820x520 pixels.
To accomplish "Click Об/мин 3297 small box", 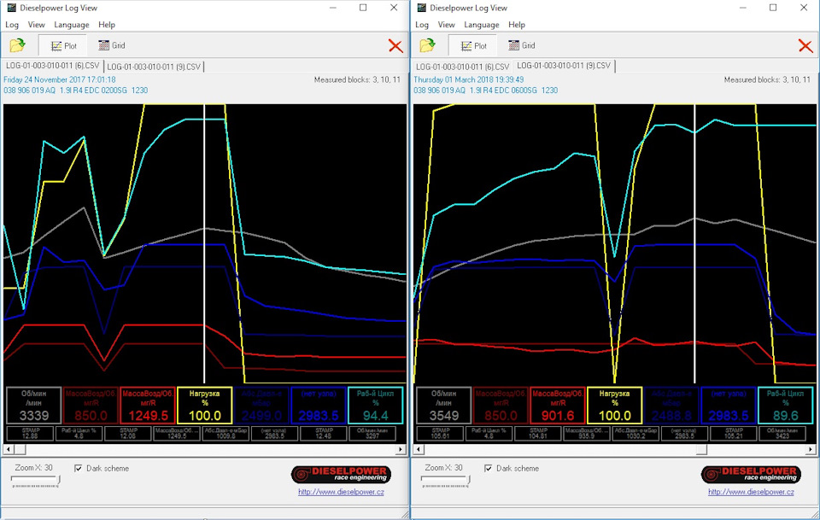I will click(x=372, y=433).
